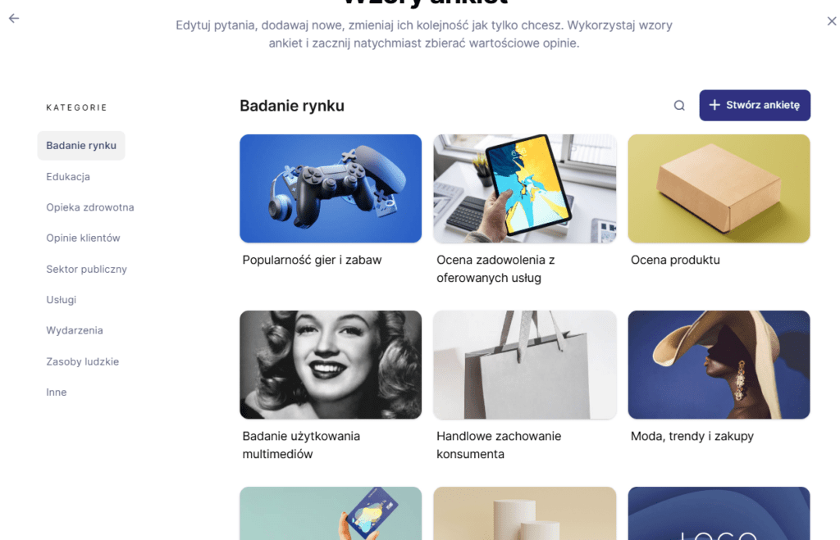Select the Badanie rynku category

[x=81, y=146]
